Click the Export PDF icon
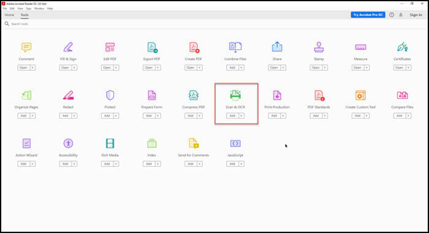Image resolution: width=429 pixels, height=233 pixels. 152,47
